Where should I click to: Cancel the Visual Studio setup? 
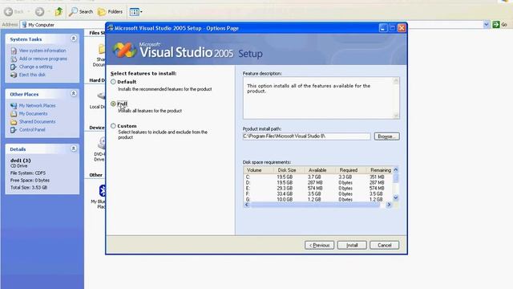pos(385,245)
